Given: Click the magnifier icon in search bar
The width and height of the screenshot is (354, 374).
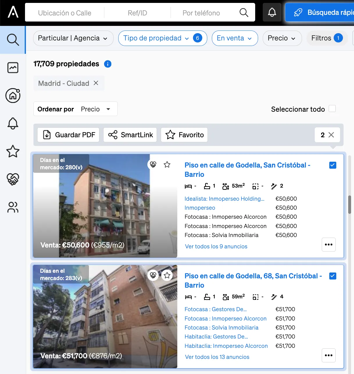Looking at the screenshot, I should pos(244,13).
